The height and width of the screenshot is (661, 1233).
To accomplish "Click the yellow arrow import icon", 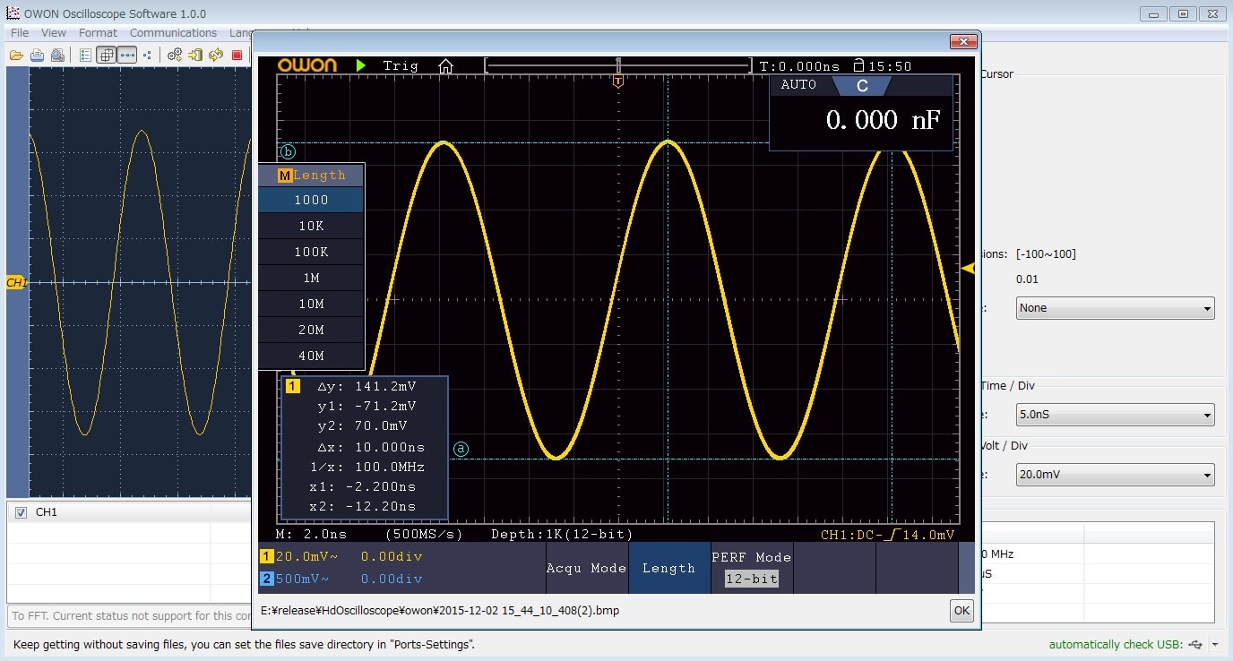I will [195, 56].
